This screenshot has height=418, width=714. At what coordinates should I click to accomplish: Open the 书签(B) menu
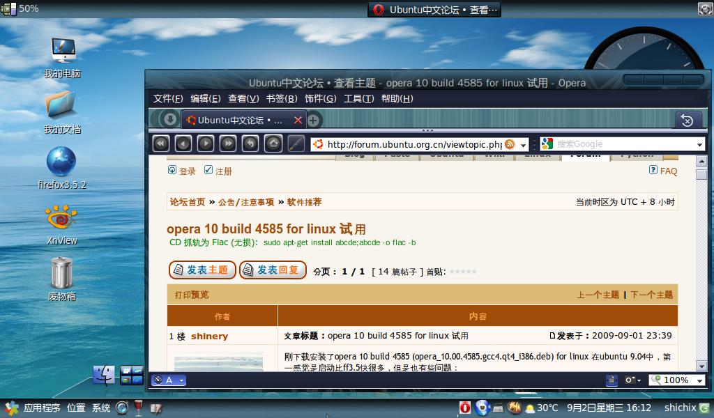pyautogui.click(x=282, y=99)
